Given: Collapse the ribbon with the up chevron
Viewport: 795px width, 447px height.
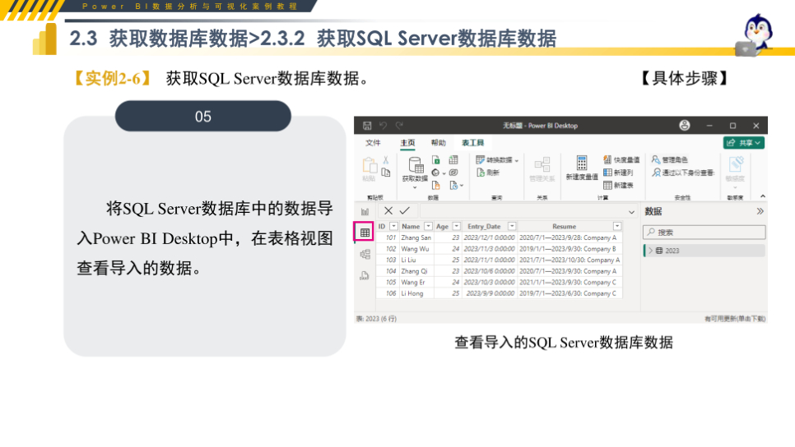Looking at the screenshot, I should pos(763,196).
